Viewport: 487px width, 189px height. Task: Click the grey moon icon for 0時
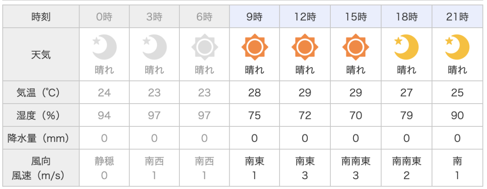104,47
